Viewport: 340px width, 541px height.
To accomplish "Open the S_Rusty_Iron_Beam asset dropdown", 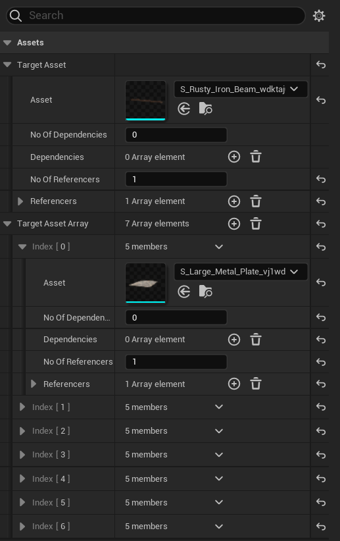I will pos(240,89).
